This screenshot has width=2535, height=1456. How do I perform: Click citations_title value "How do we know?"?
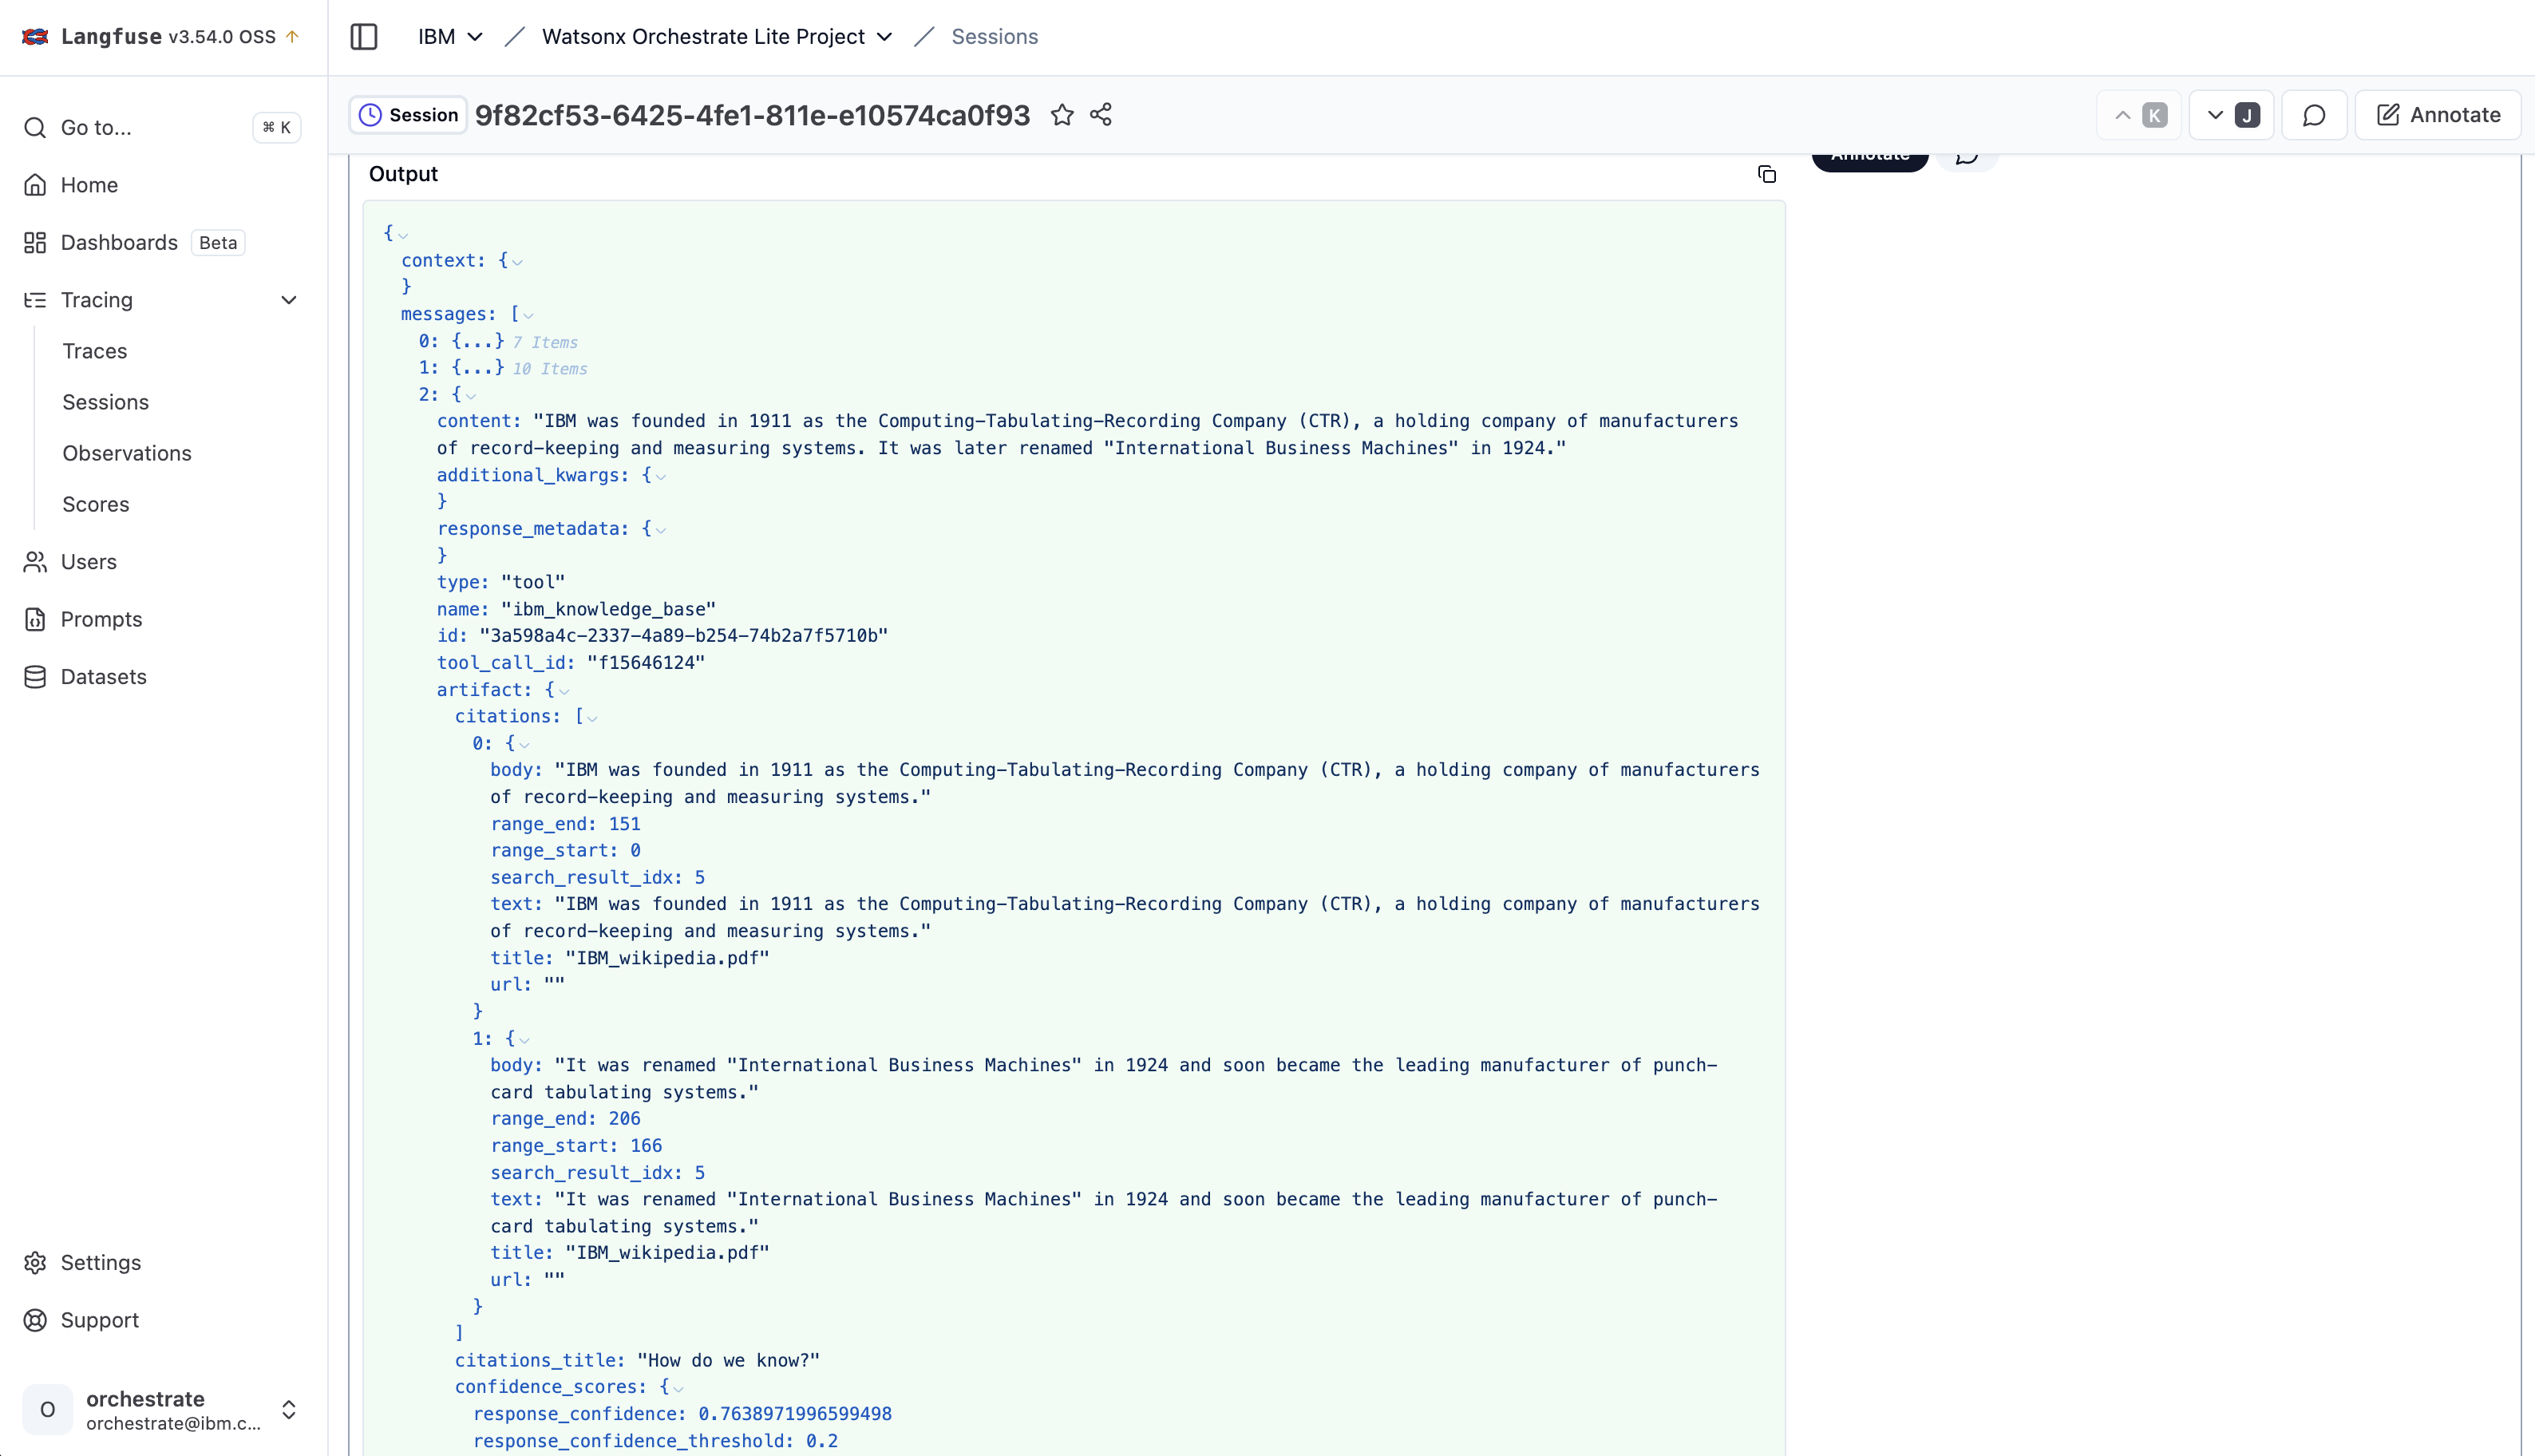(x=728, y=1360)
